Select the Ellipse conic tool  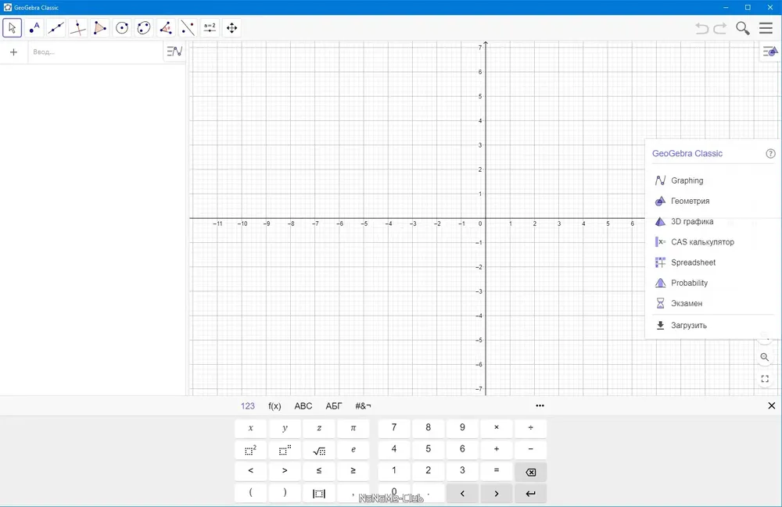(x=144, y=28)
